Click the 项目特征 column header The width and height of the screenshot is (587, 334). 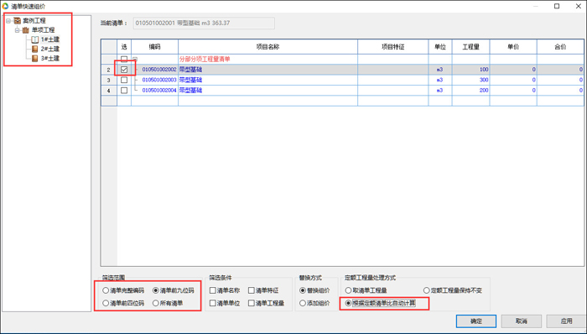393,47
